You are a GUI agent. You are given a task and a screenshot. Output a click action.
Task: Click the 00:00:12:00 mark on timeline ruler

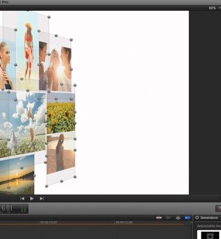click(124, 222)
